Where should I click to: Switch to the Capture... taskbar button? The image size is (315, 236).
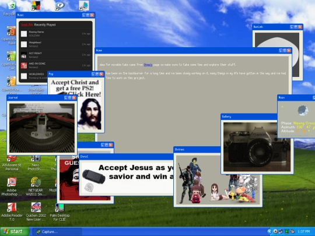pos(57,232)
